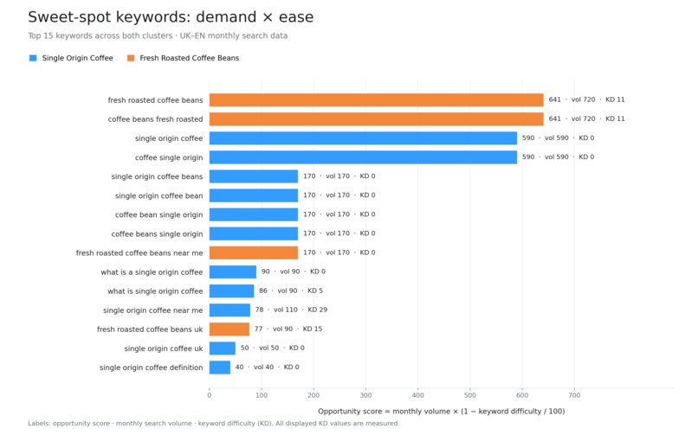
Task: Click the data label '40 · vol 40 · KD 0'
Action: click(267, 367)
